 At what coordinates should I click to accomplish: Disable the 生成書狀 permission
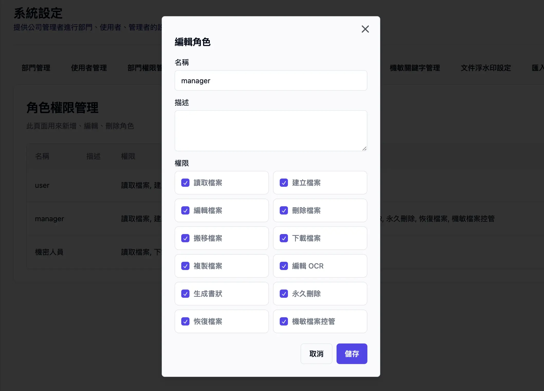[x=185, y=294]
